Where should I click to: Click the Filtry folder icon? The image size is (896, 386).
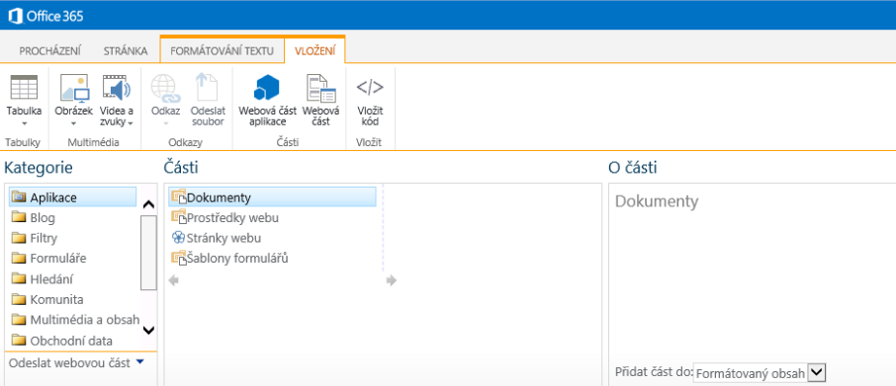coord(20,238)
